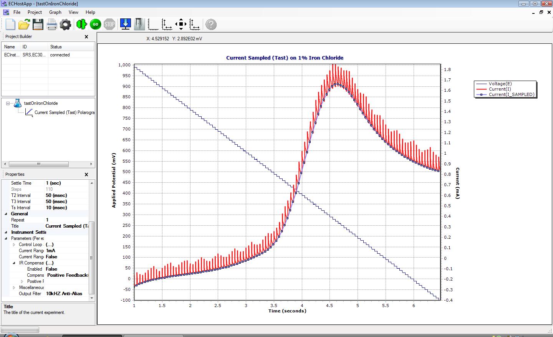Viewport: 553px width, 337px height.
Task: Sort by ID column header
Action: click(35, 47)
